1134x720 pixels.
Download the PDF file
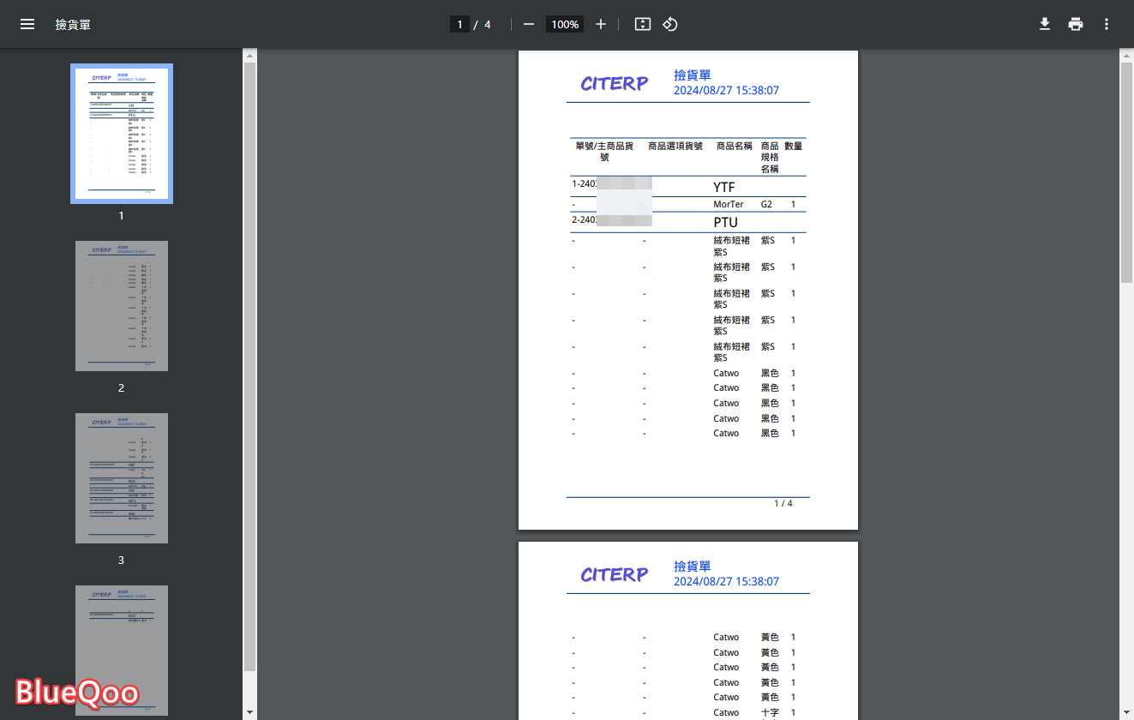coord(1045,24)
